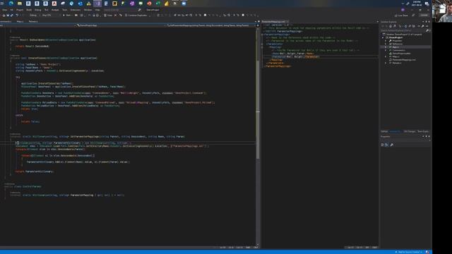Expand the Commands.cs node arrow
This screenshot has width=452, height=254.
coord(386,50)
